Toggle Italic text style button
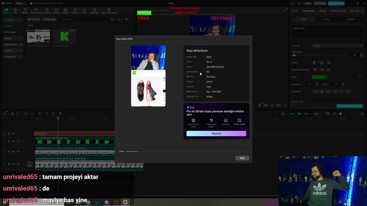 click(x=329, y=62)
